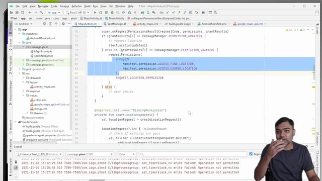Expand com.iago.ptest (androidTest) package
Viewport: 322px width, 181px height.
click(x=23, y=60)
